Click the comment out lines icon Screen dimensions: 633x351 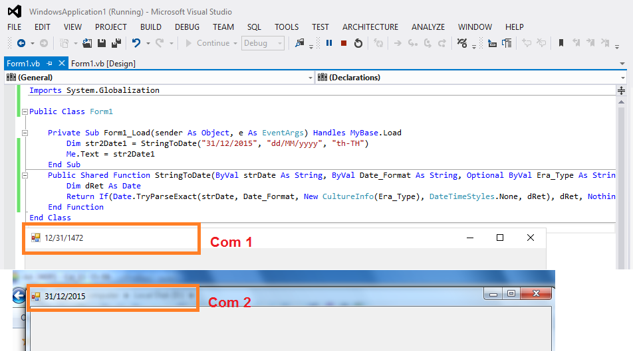(527, 43)
